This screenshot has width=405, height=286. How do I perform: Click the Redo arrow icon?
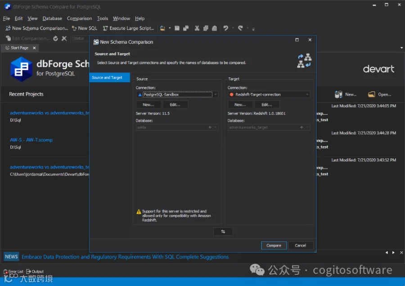(x=240, y=28)
